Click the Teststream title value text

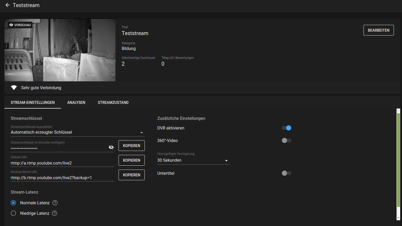pyautogui.click(x=135, y=33)
